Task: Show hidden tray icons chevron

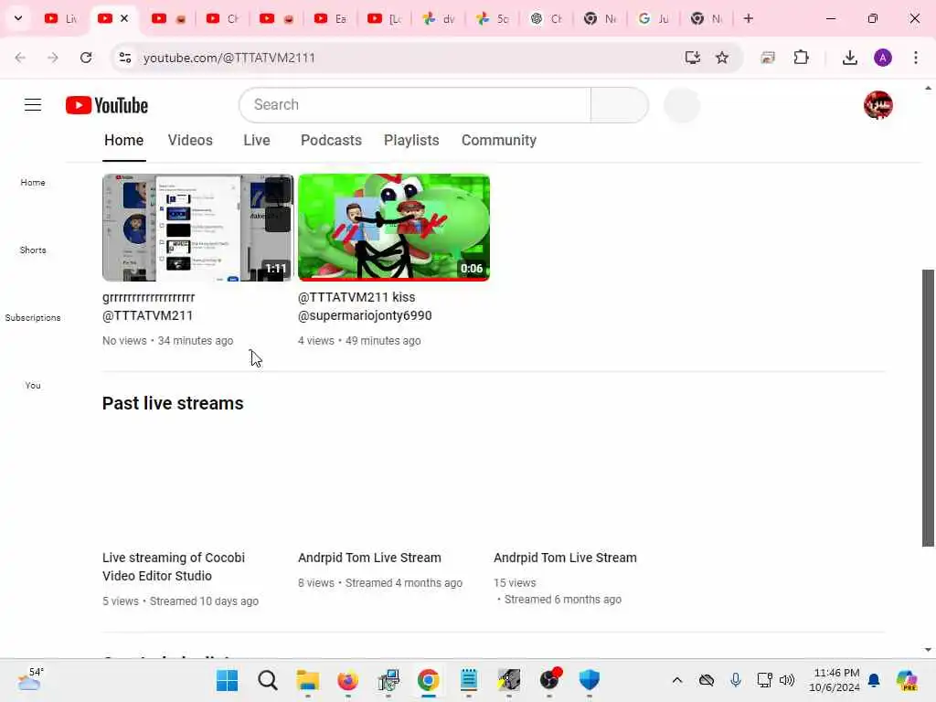Action: click(x=677, y=680)
